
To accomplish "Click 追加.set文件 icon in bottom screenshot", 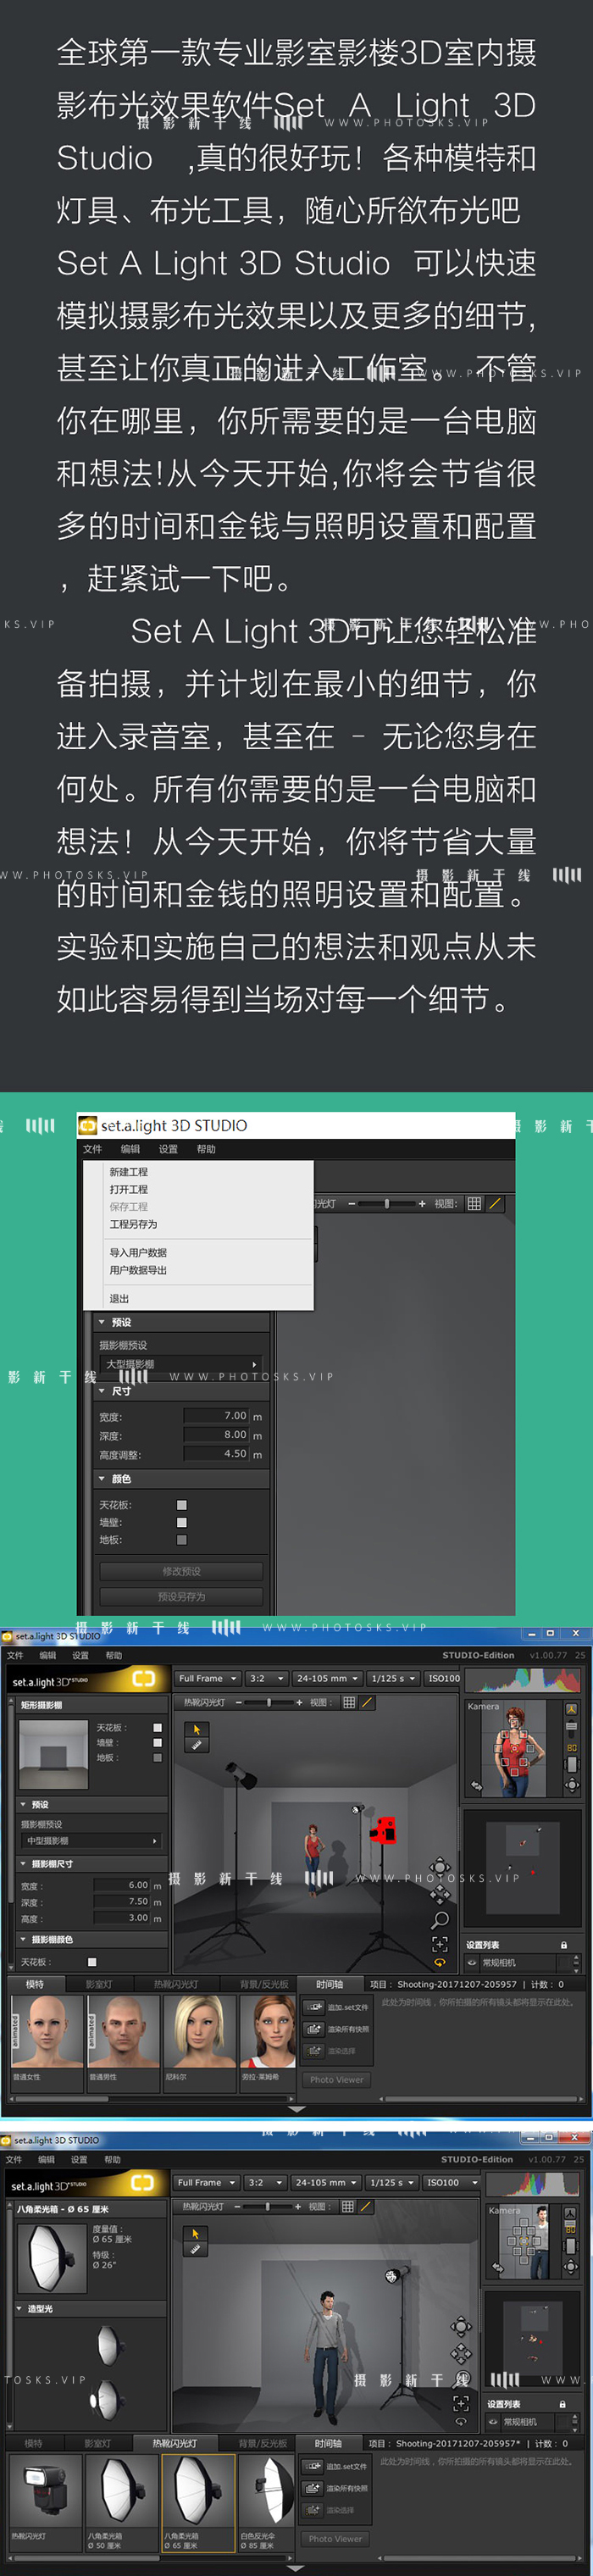I will (313, 2466).
